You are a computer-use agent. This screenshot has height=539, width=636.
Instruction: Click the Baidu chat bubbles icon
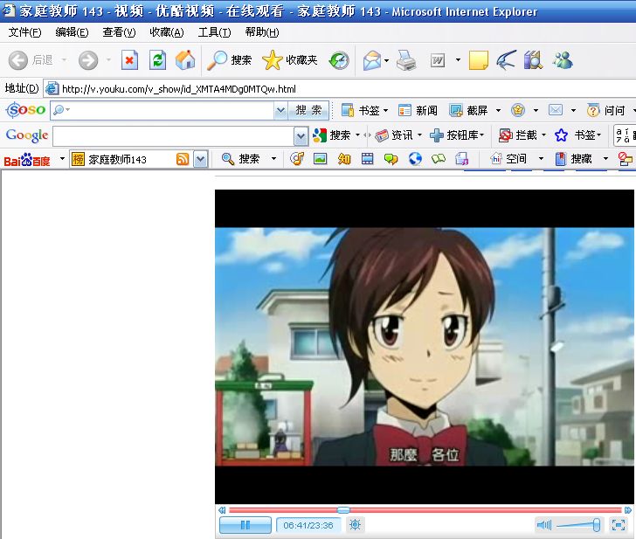coord(391,159)
